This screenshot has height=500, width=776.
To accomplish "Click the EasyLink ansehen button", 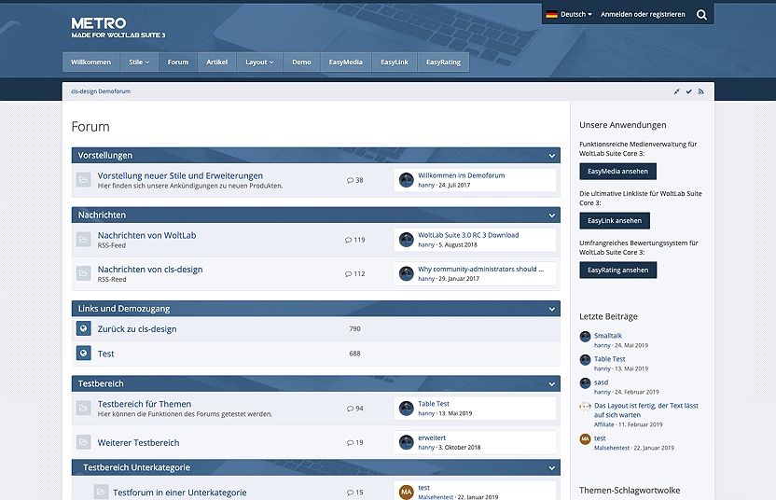I will click(x=615, y=221).
